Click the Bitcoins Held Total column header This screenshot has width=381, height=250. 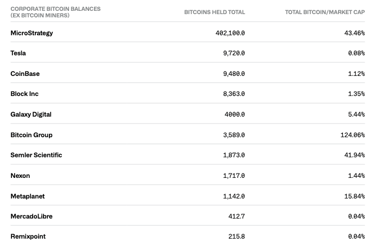tap(215, 12)
